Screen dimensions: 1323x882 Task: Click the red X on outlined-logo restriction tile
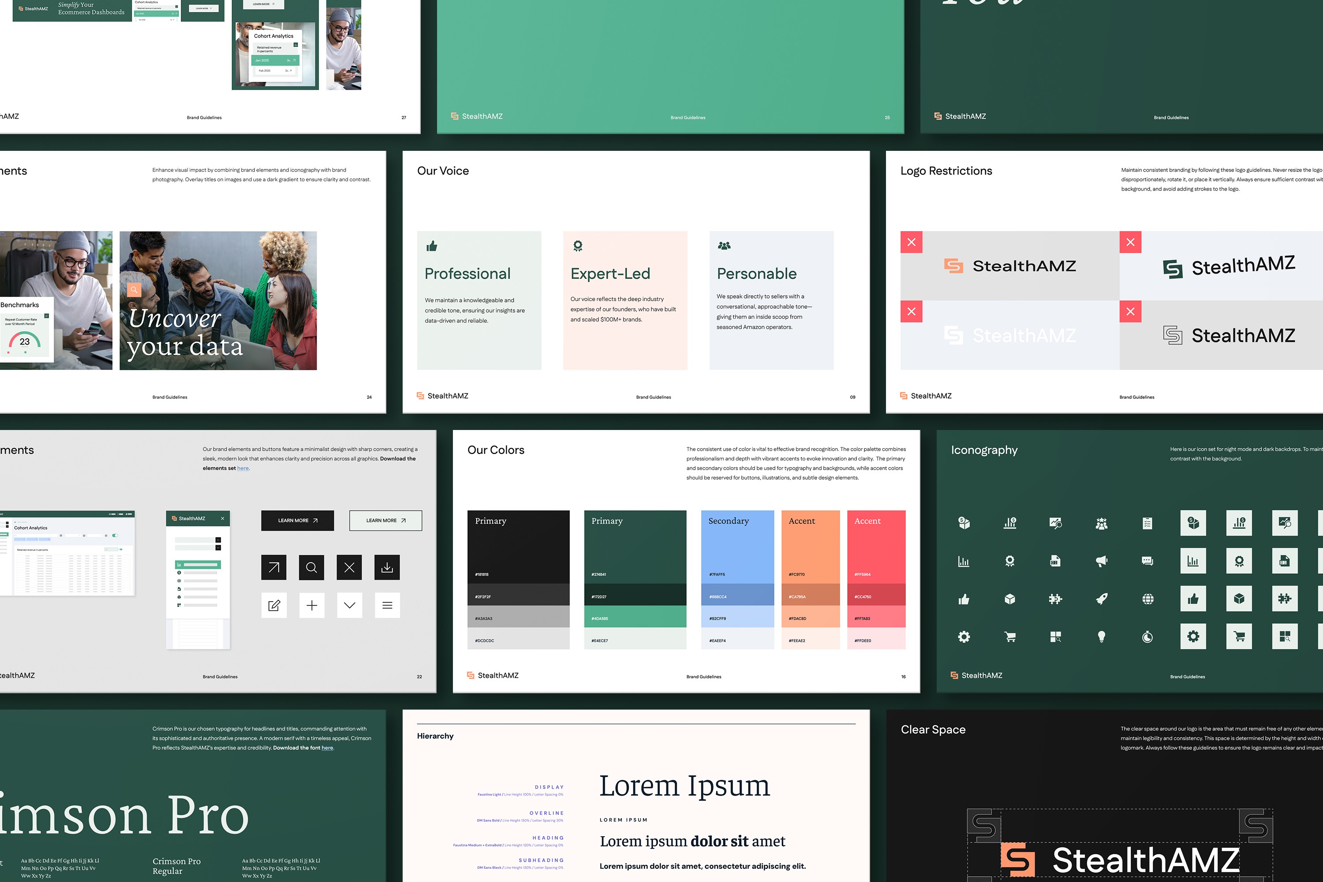pyautogui.click(x=1130, y=312)
